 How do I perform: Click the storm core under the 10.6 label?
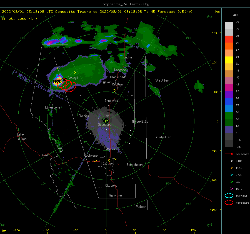58,82
